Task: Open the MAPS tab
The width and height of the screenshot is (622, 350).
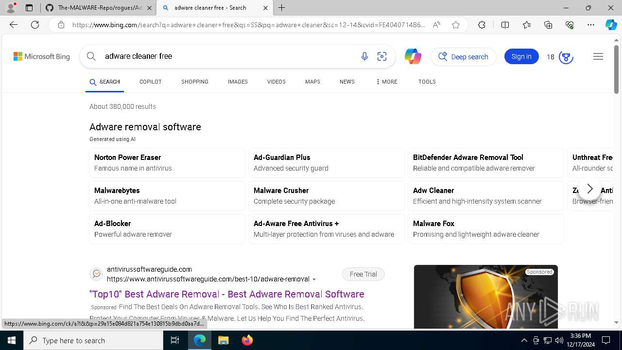Action: pos(312,82)
